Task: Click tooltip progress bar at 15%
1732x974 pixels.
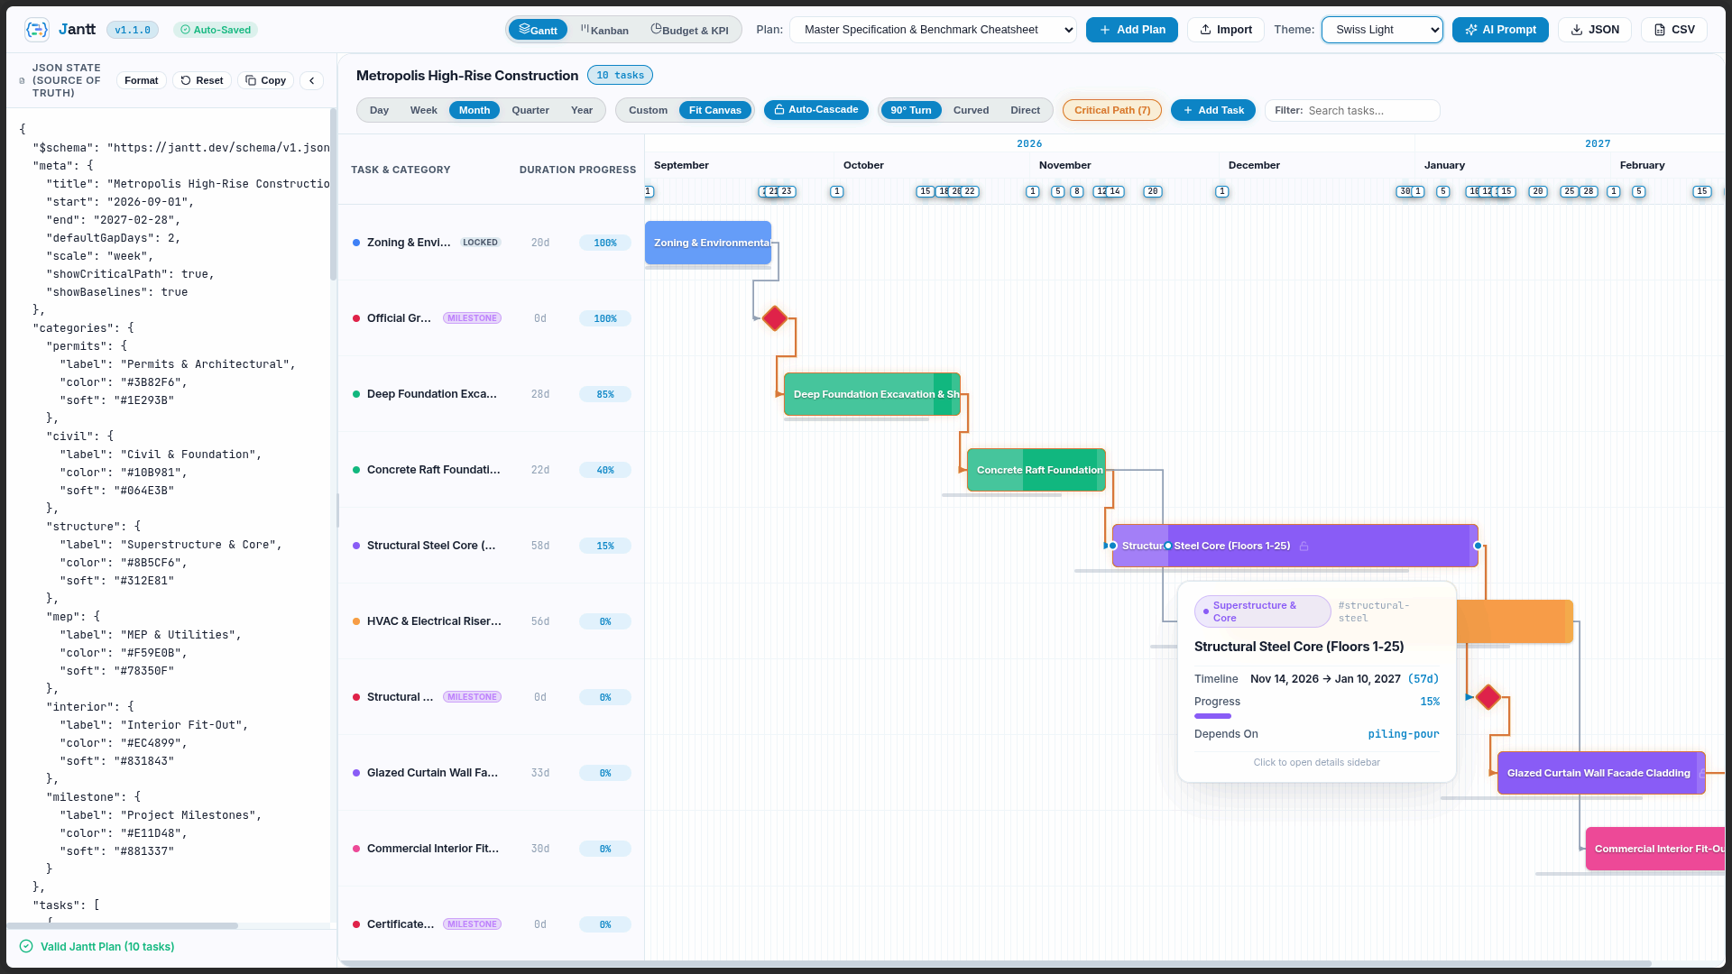Action: click(x=1212, y=716)
